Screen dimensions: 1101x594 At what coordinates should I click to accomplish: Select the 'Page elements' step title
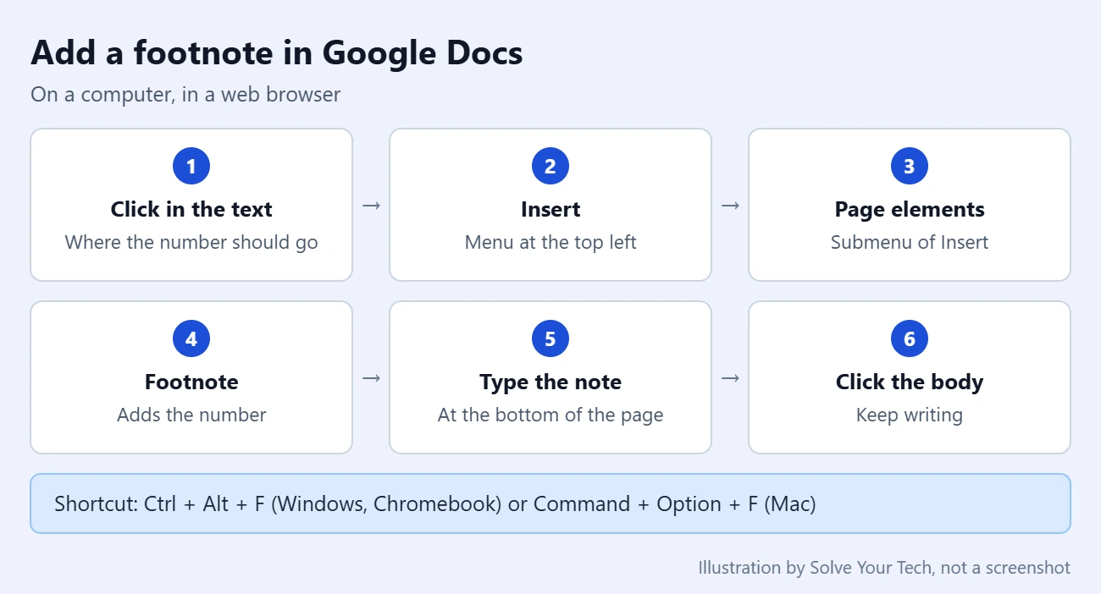910,210
